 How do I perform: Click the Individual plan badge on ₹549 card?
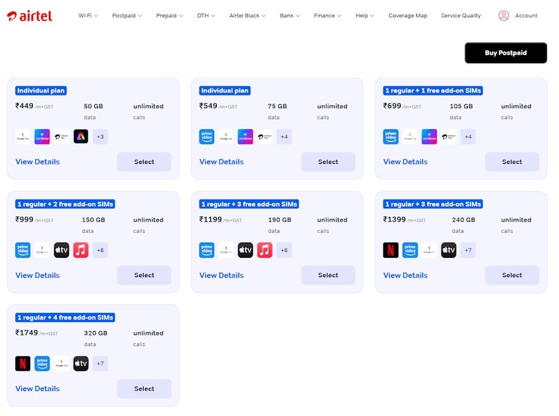click(224, 91)
